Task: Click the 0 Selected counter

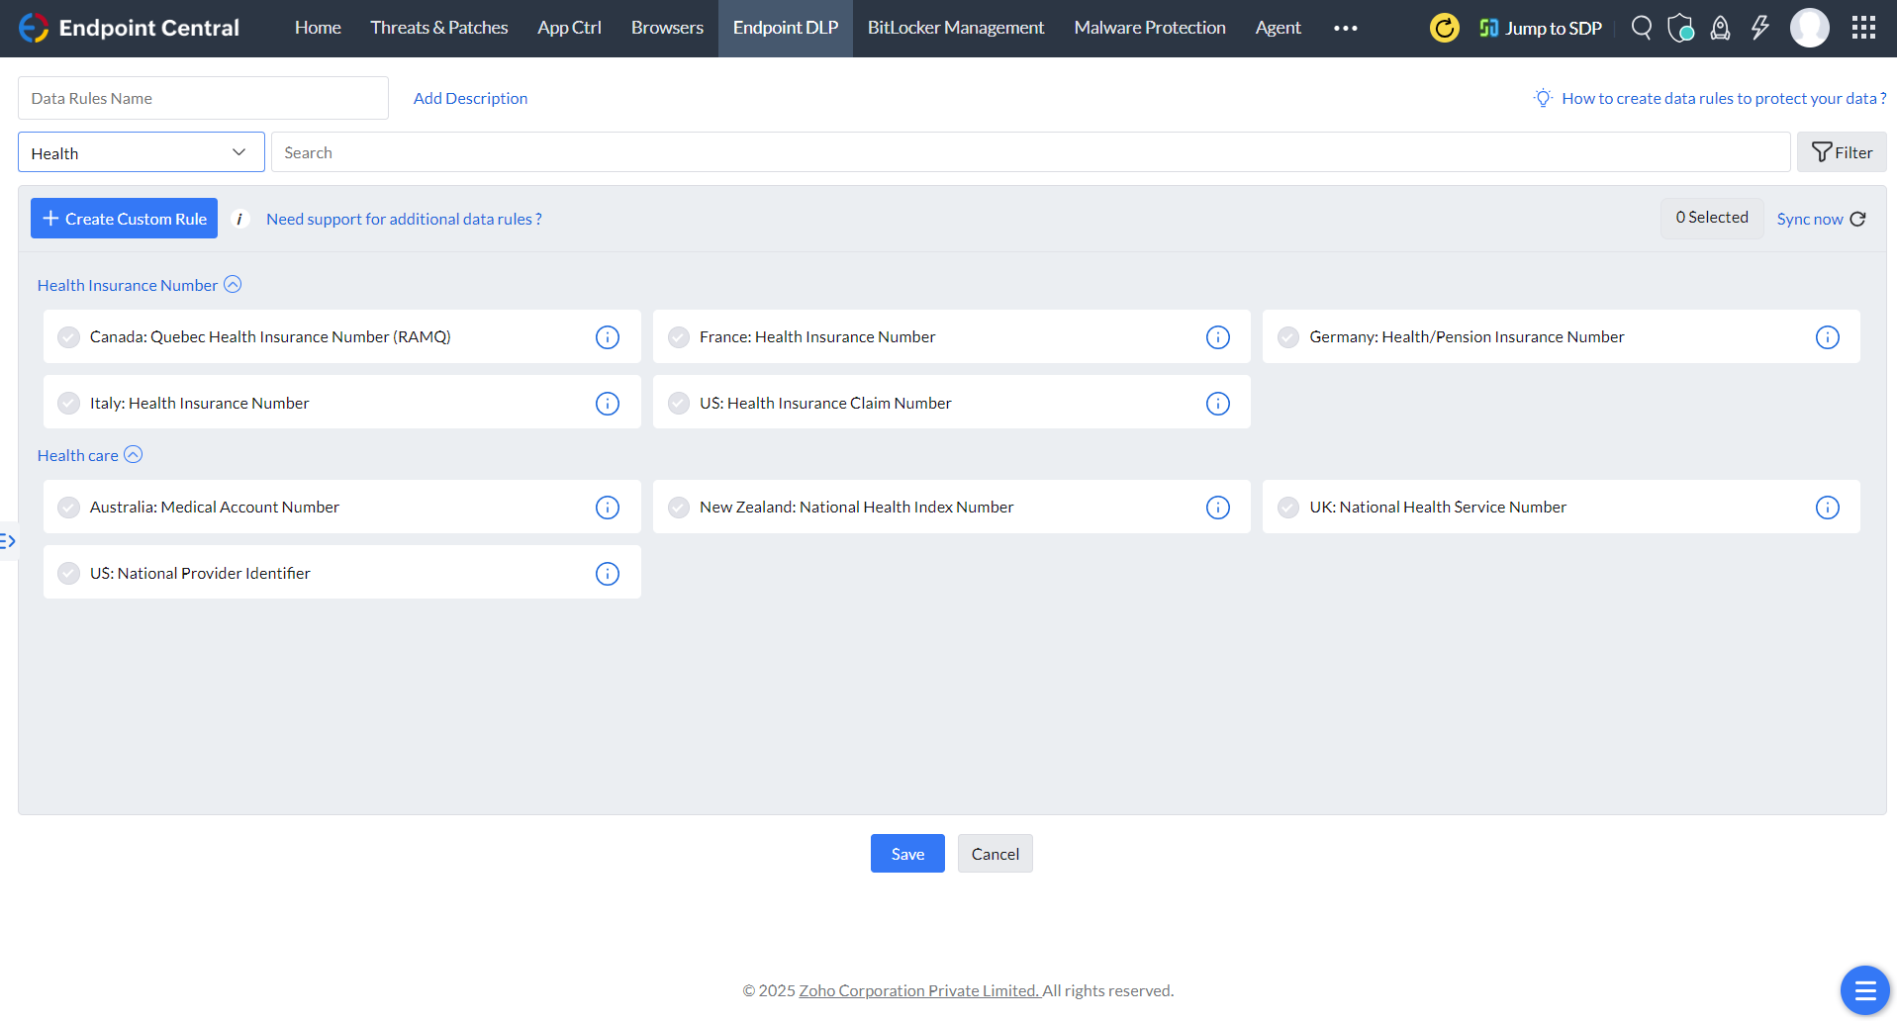Action: coord(1712,218)
